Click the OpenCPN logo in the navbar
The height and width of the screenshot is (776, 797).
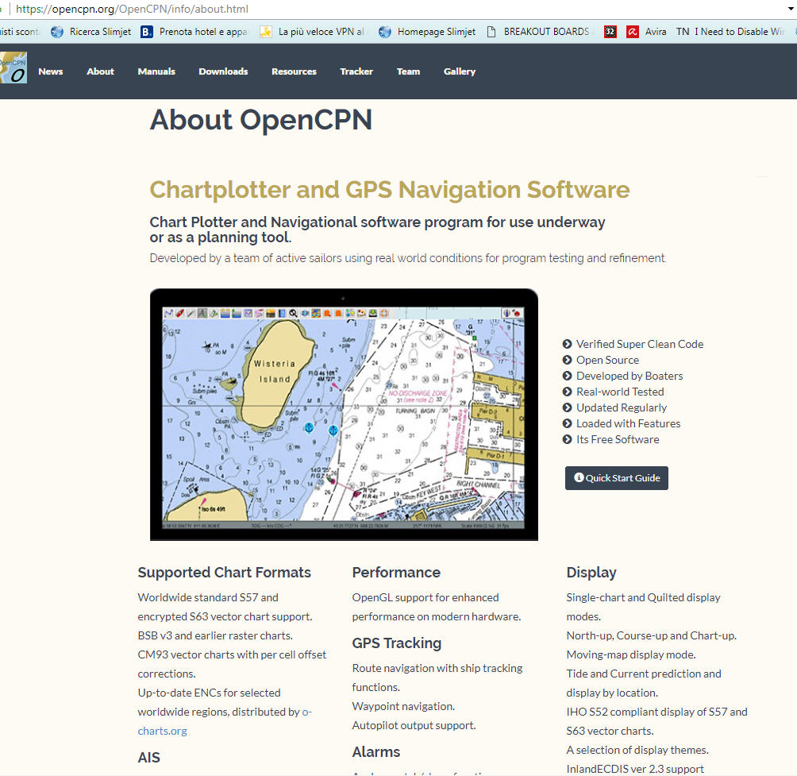[13, 68]
